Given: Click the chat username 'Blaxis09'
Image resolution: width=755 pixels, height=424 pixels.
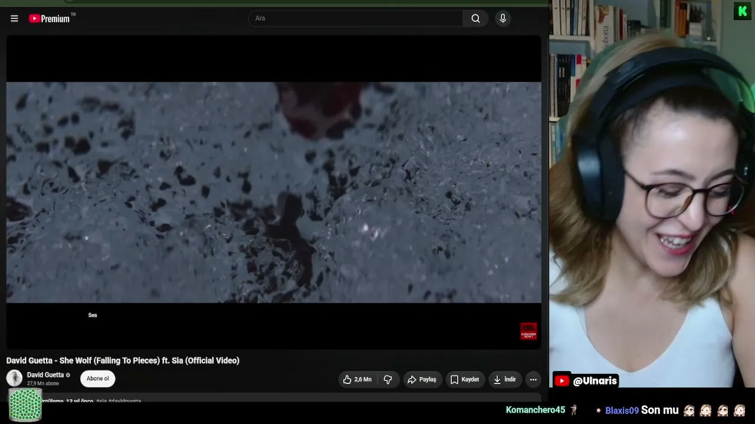Looking at the screenshot, I should (622, 410).
